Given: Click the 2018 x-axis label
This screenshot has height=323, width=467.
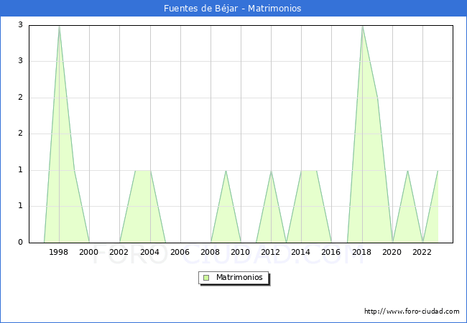Looking at the screenshot, I should [x=362, y=252].
